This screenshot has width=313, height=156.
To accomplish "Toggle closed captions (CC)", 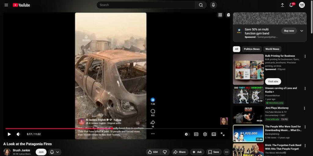I will pos(196,134).
